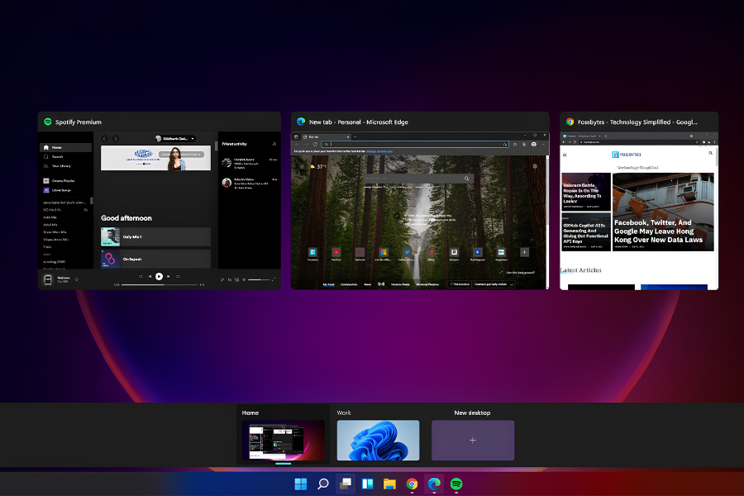The width and height of the screenshot is (744, 496).
Task: Toggle shuffle in the Spotify player
Action: [141, 276]
